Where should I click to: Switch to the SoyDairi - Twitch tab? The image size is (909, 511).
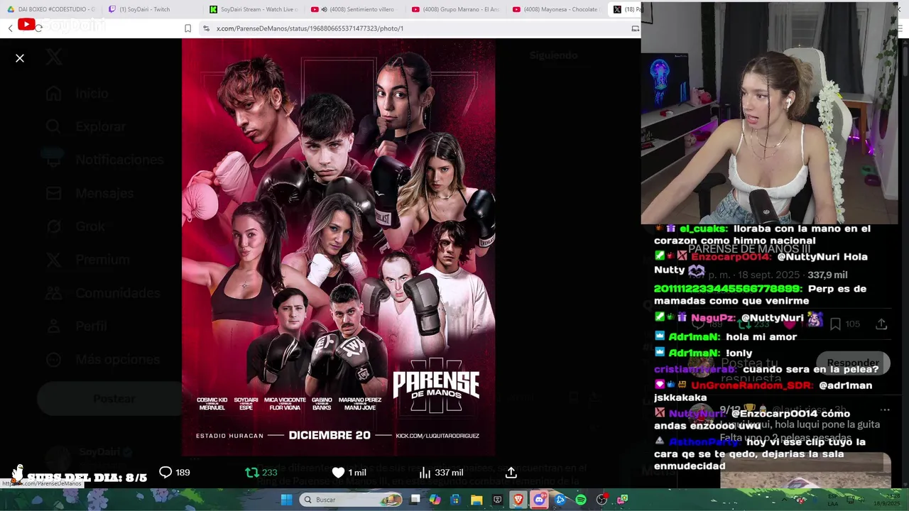click(150, 9)
